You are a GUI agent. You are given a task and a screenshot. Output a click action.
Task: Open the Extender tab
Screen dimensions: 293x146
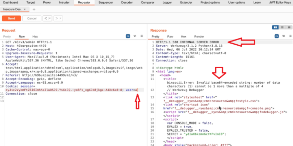pyautogui.click(x=186, y=2)
